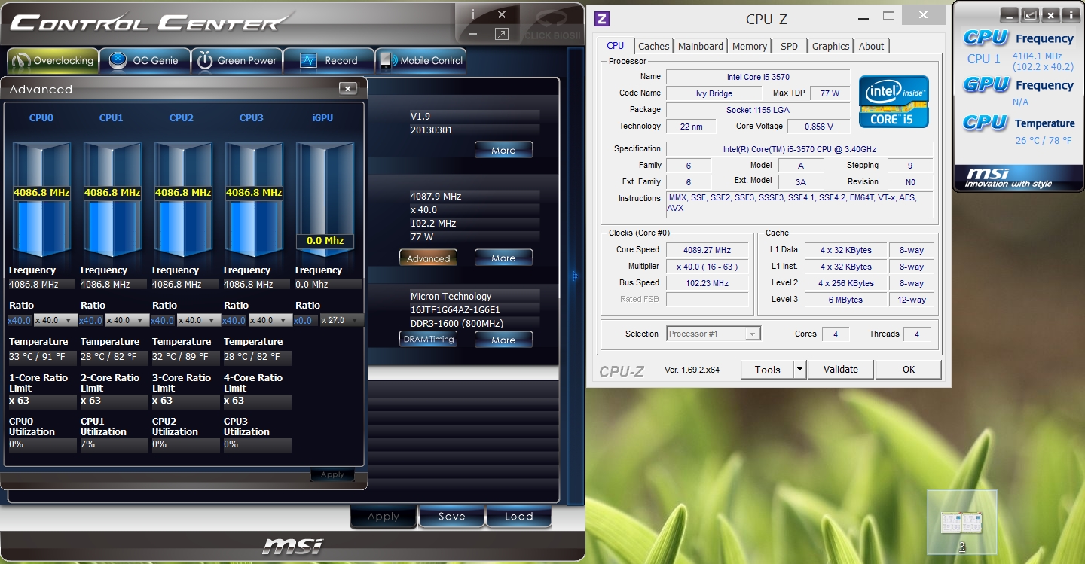Click the Tools button in CPU-Z
The image size is (1085, 564).
point(767,370)
